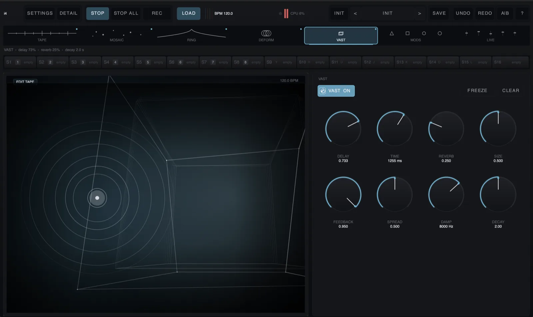Toggle the RING enable dot

226,29
